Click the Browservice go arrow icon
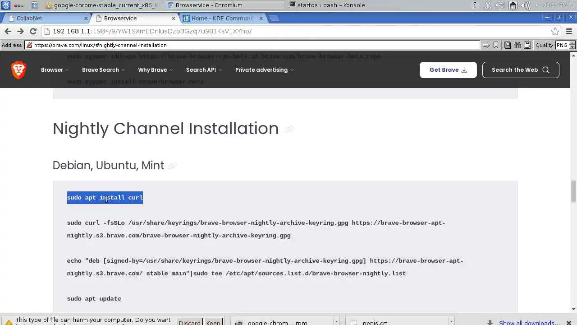The image size is (577, 325). click(x=486, y=45)
